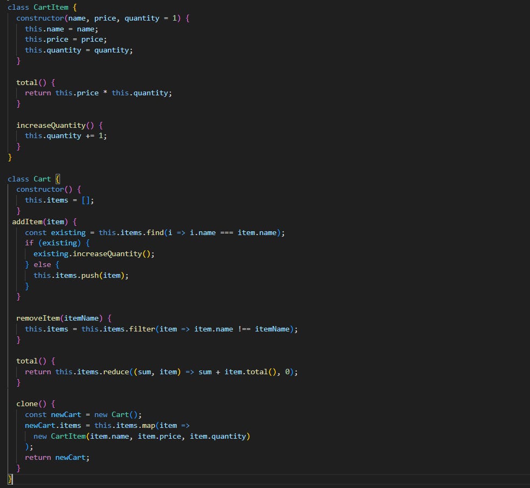Click the highlighted opening brace after 'class Cart'
The image size is (530, 488).
(x=58, y=179)
